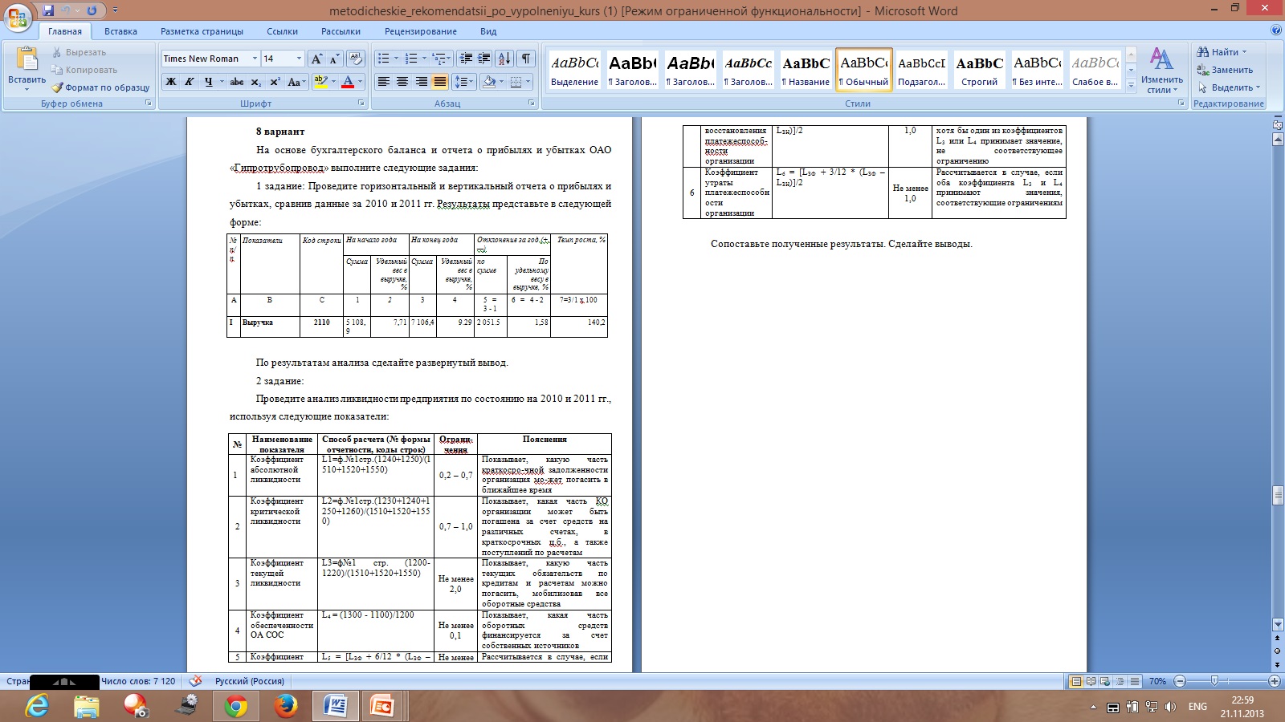This screenshot has height=722, width=1285.
Task: Open the Times New Roman font dropdown
Action: (x=255, y=59)
